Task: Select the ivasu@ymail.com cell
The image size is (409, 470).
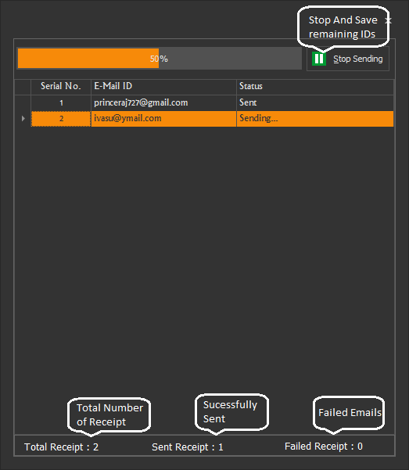Action: tap(163, 118)
